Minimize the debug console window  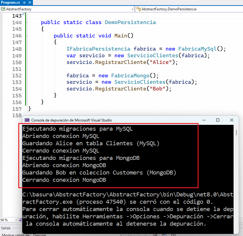(x=203, y=120)
